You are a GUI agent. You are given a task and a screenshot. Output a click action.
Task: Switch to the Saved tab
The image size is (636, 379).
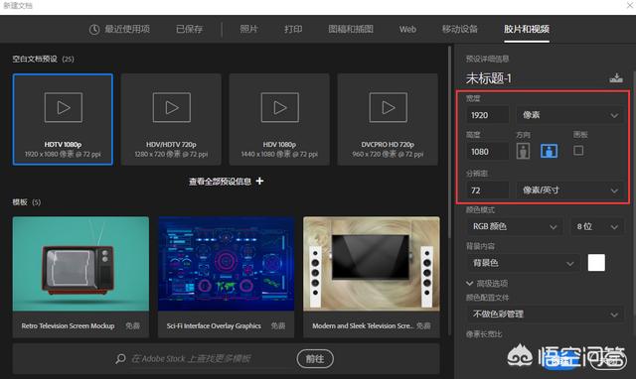click(x=189, y=29)
